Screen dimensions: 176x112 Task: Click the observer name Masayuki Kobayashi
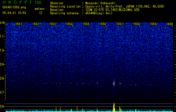tap(100, 3)
